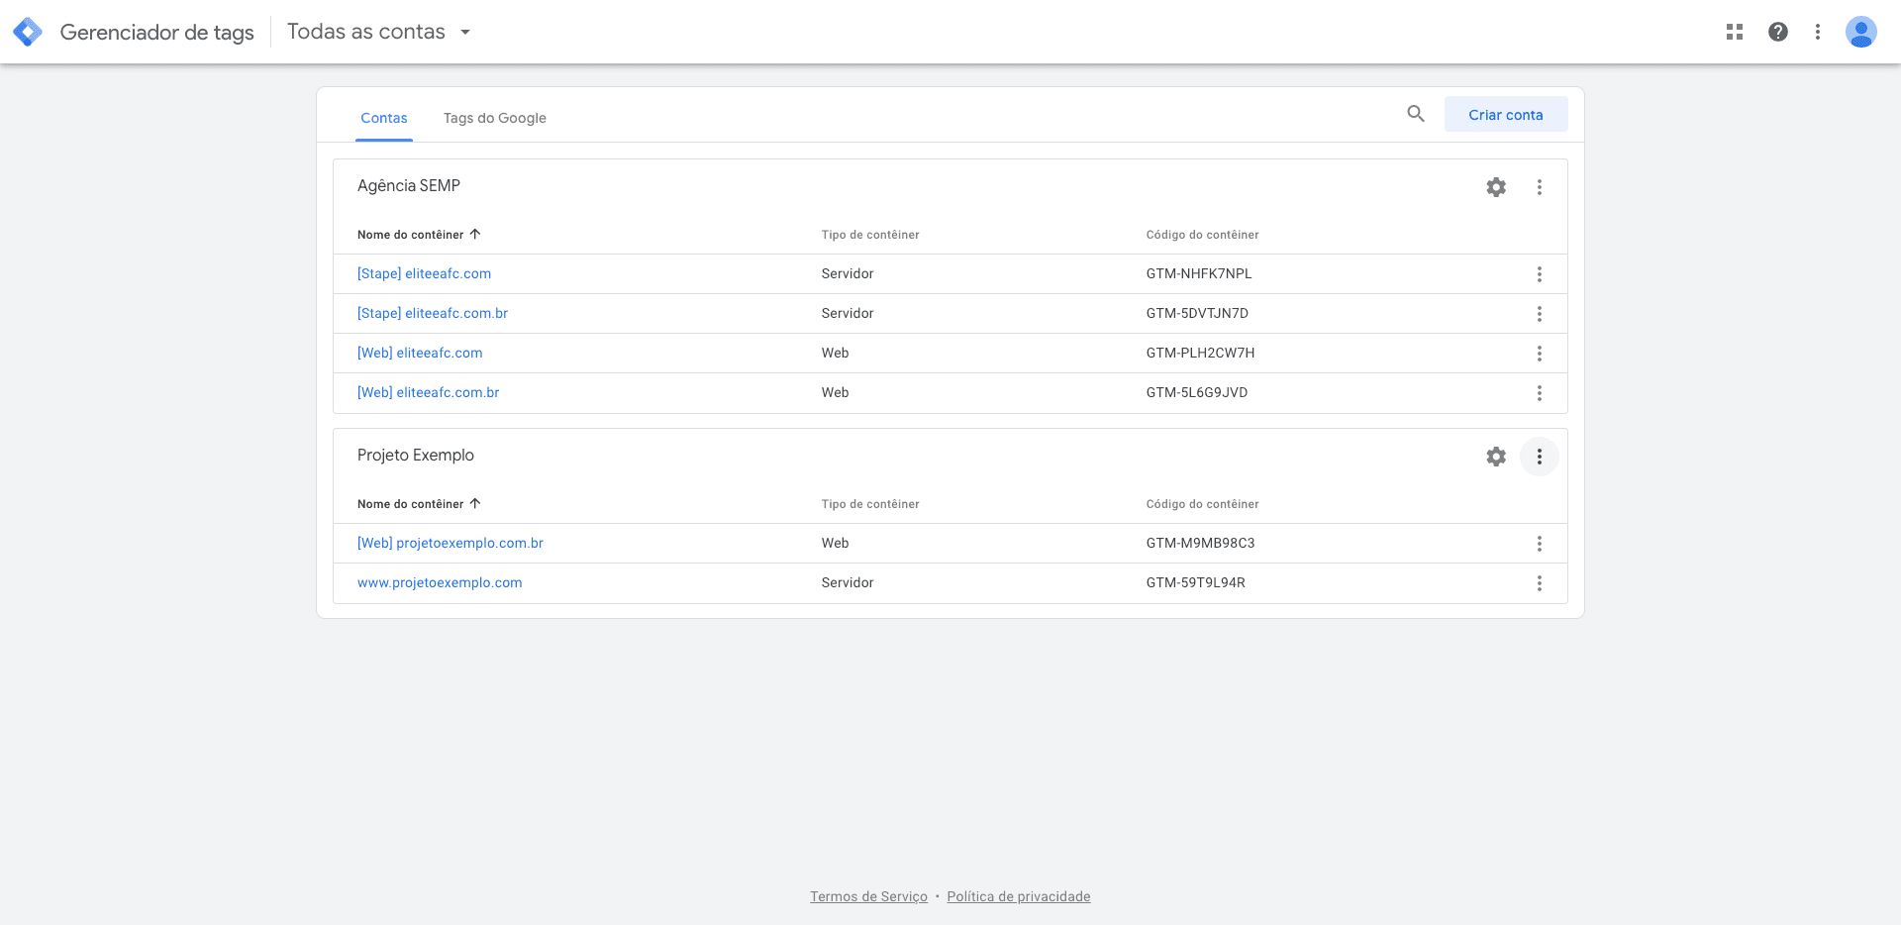This screenshot has height=925, width=1901.
Task: Switch to the Contas tab
Action: tap(384, 118)
